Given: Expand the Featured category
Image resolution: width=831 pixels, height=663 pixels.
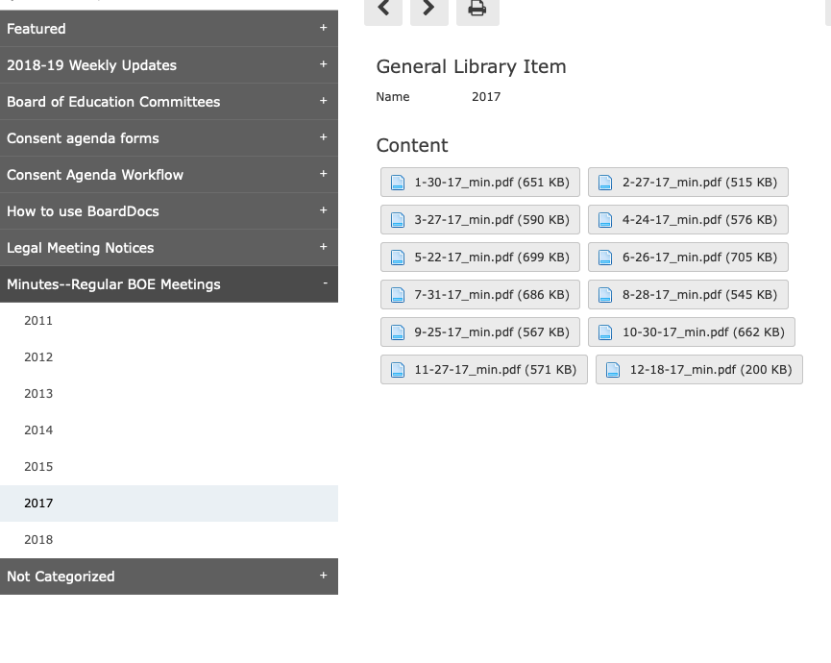Looking at the screenshot, I should click(x=324, y=28).
